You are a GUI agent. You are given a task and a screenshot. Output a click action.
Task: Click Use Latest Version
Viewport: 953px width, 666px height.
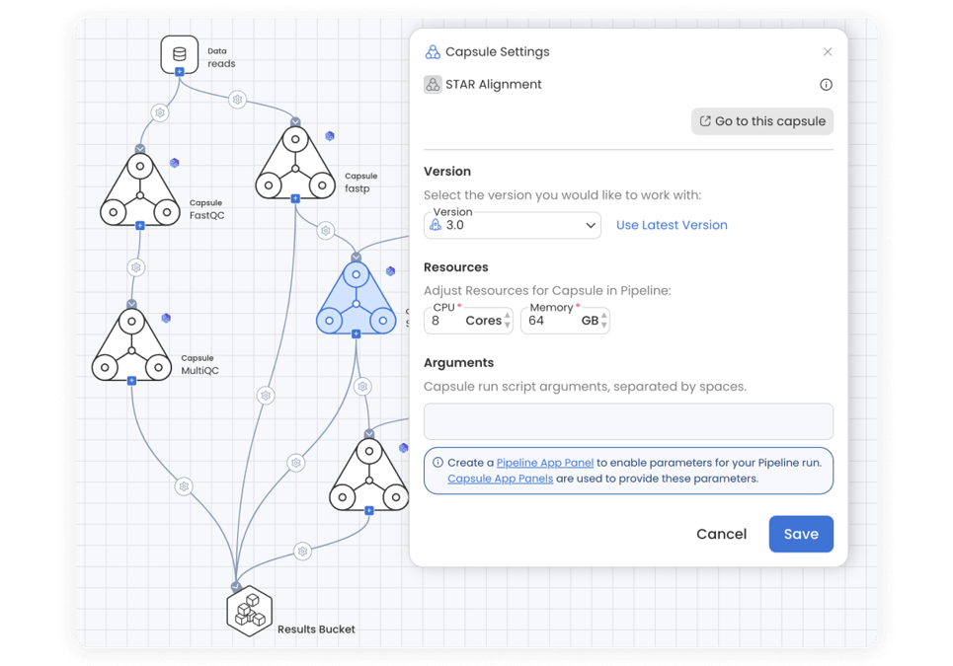pos(672,225)
